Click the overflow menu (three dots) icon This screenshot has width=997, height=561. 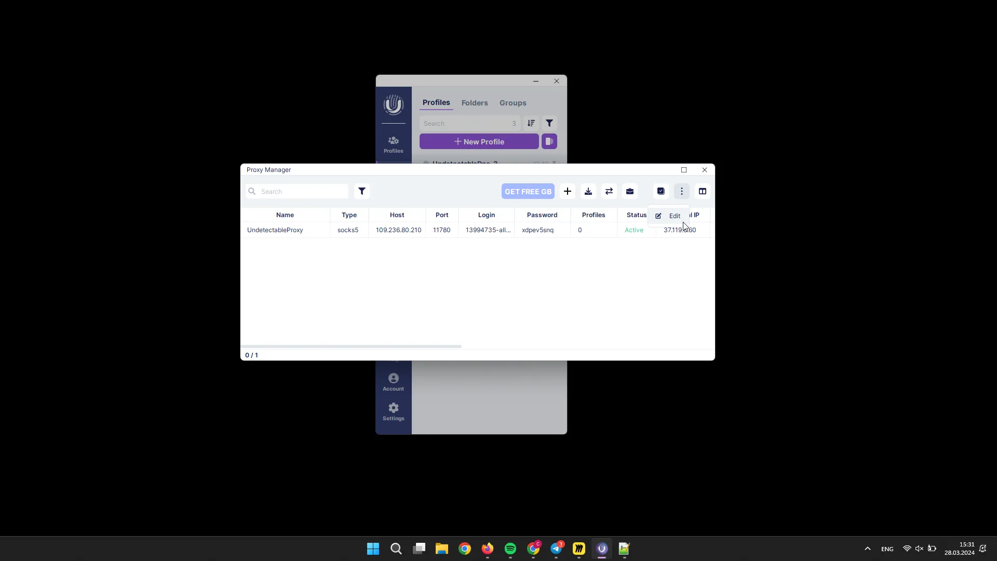(682, 191)
